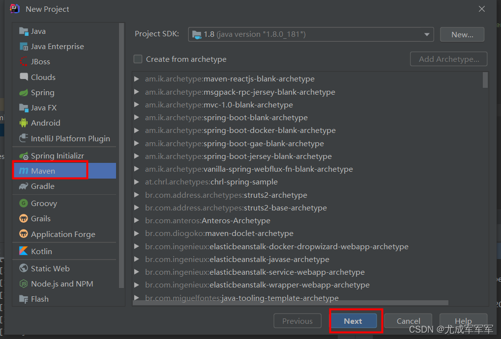The height and width of the screenshot is (339, 501).
Task: Select spring-boot-jersey-blank-archetype row
Action: (x=238, y=156)
